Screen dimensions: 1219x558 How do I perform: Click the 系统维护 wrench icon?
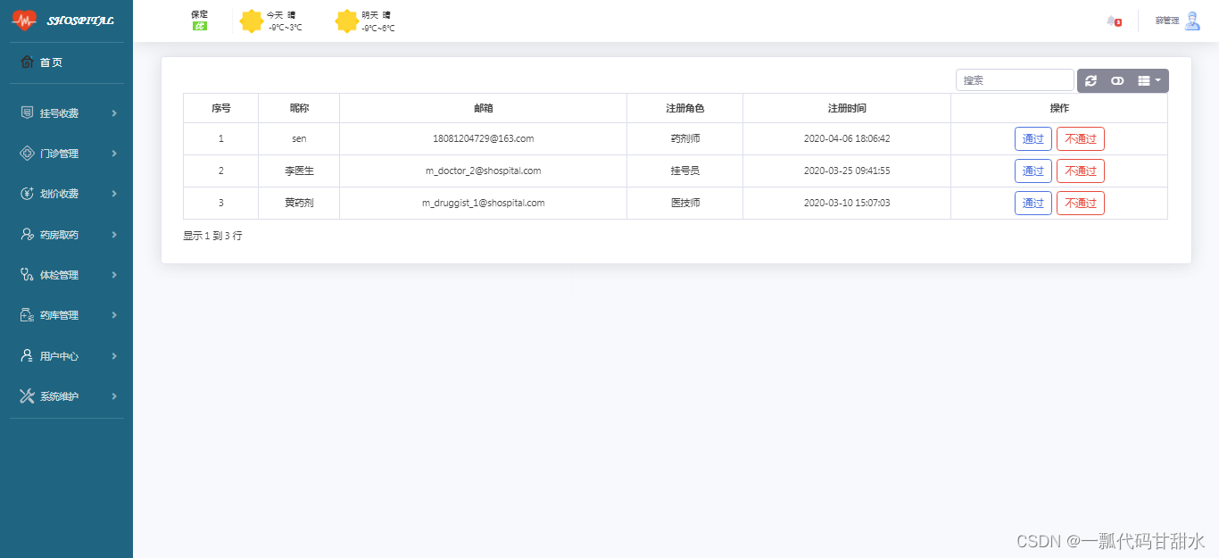[27, 396]
